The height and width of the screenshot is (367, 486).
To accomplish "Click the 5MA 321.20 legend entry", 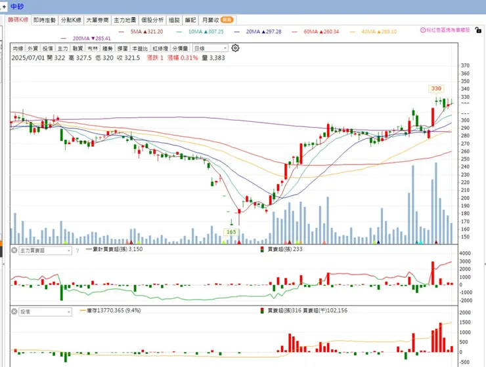I will point(141,31).
